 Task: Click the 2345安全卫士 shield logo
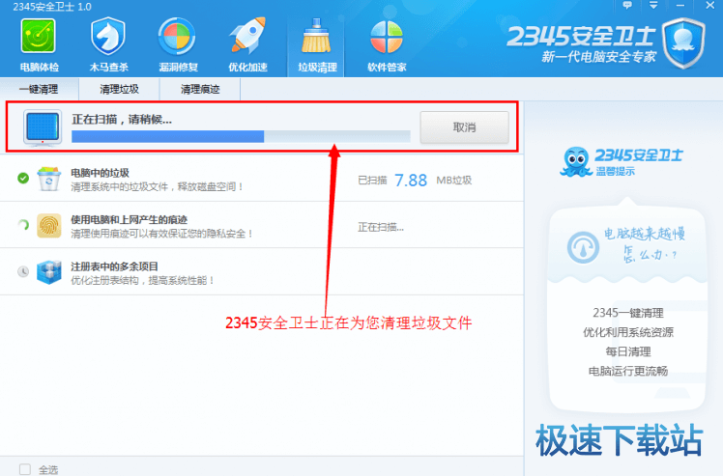click(683, 43)
